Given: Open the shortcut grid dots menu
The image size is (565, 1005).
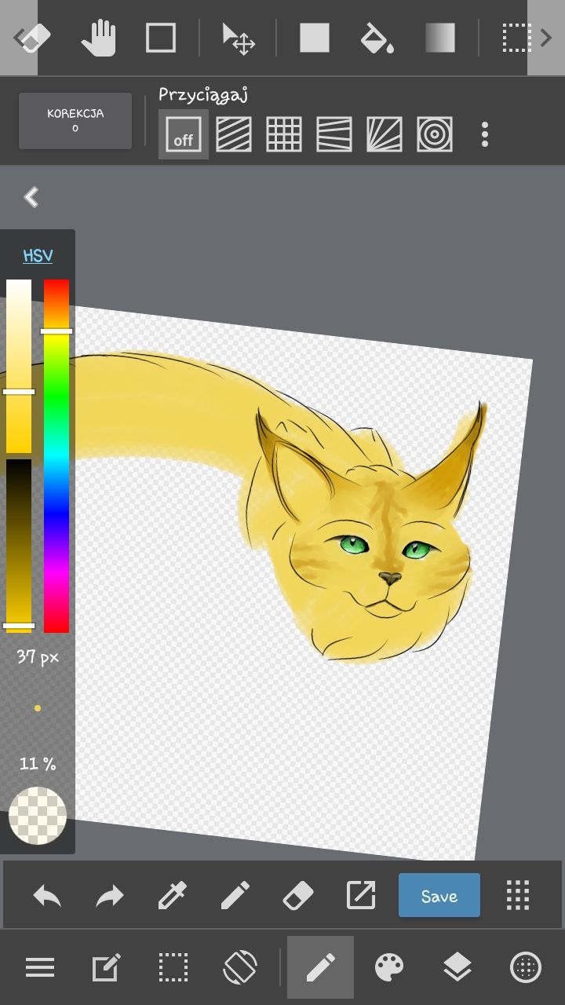Looking at the screenshot, I should pos(518,896).
